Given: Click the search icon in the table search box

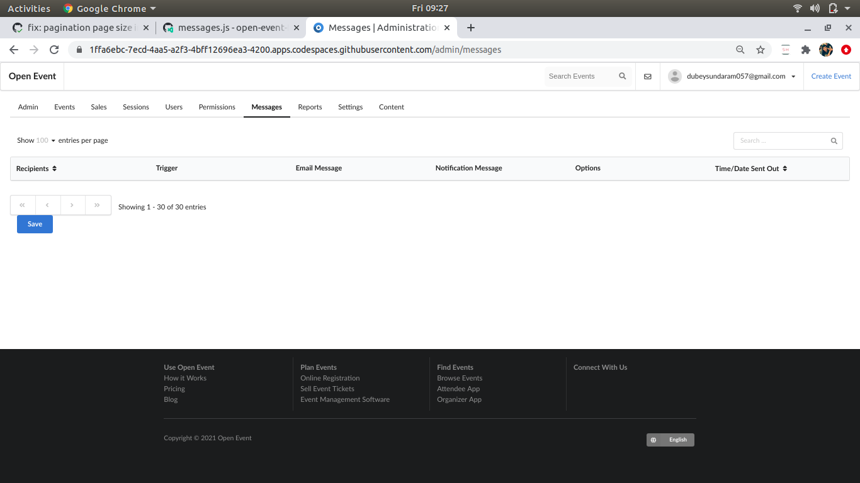Looking at the screenshot, I should click(x=834, y=141).
